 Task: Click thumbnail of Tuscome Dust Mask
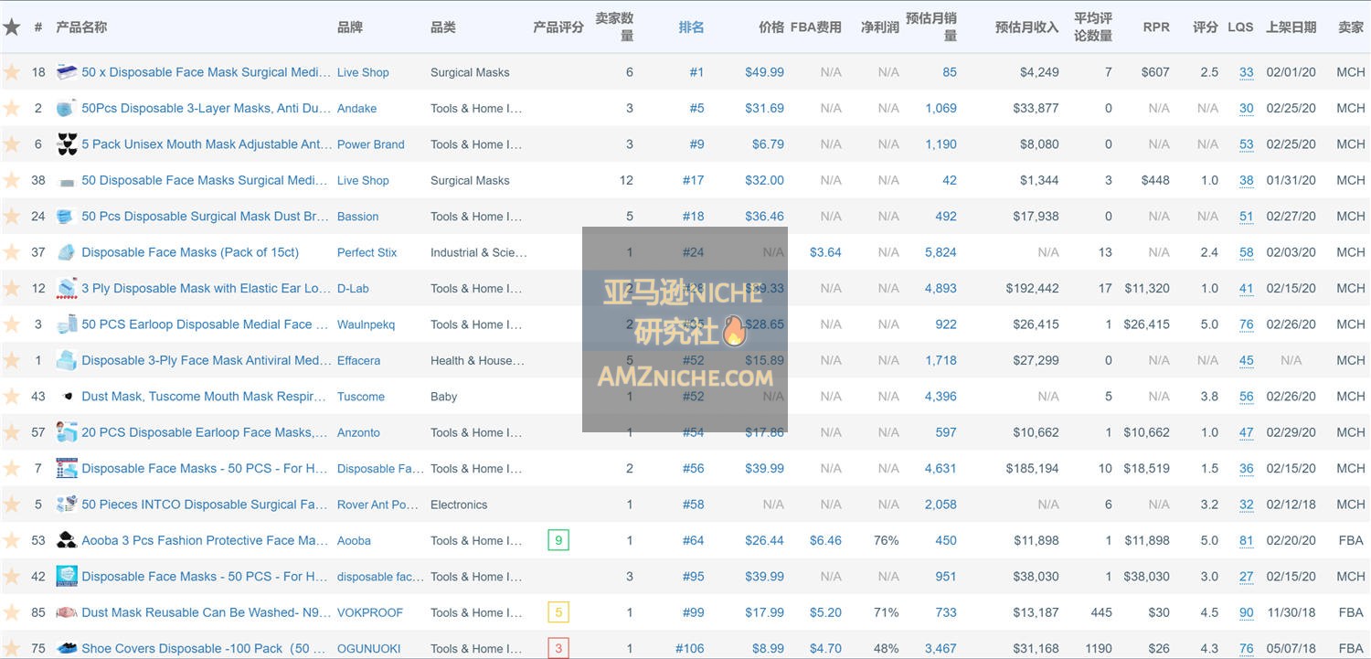point(67,397)
